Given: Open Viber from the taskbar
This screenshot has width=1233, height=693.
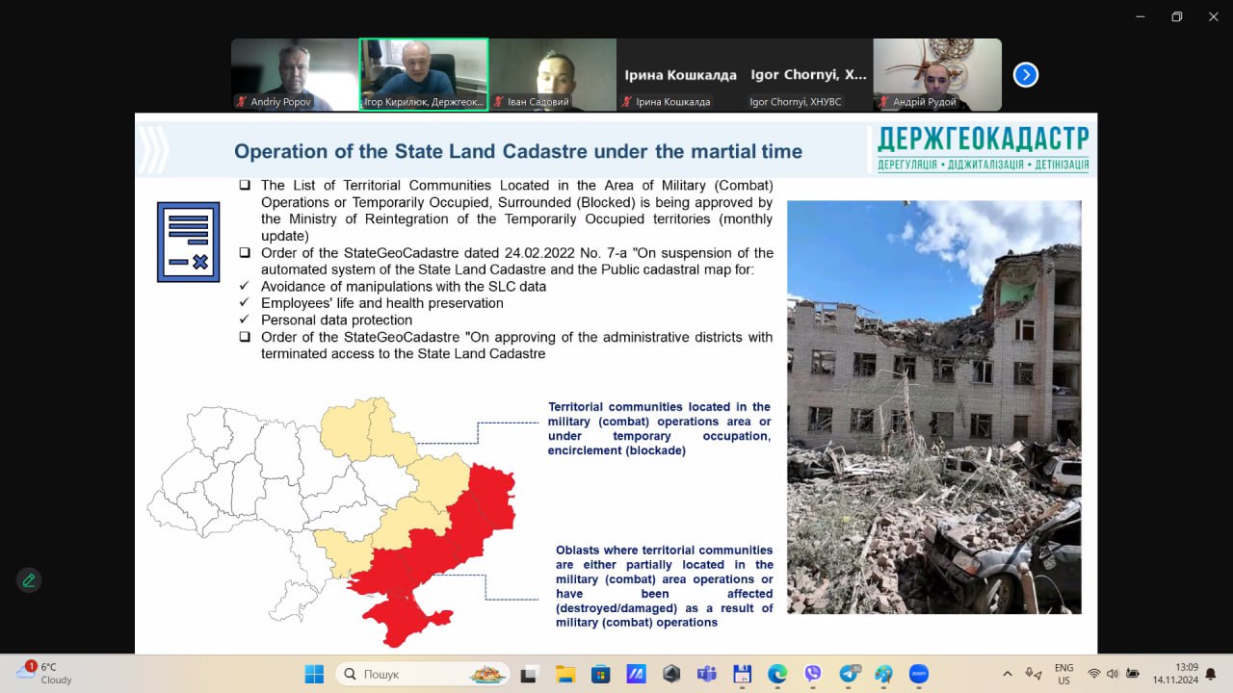Looking at the screenshot, I should pyautogui.click(x=813, y=674).
